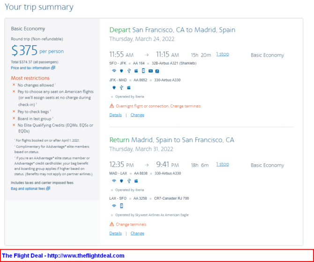The height and width of the screenshot is (262, 314).
Task: Click the No changes allowed restriction
Action: (36, 85)
